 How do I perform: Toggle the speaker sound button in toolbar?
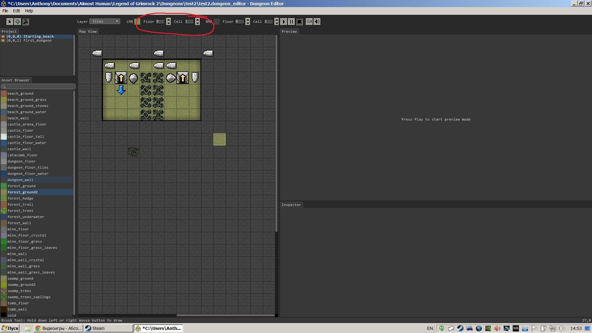(x=317, y=22)
